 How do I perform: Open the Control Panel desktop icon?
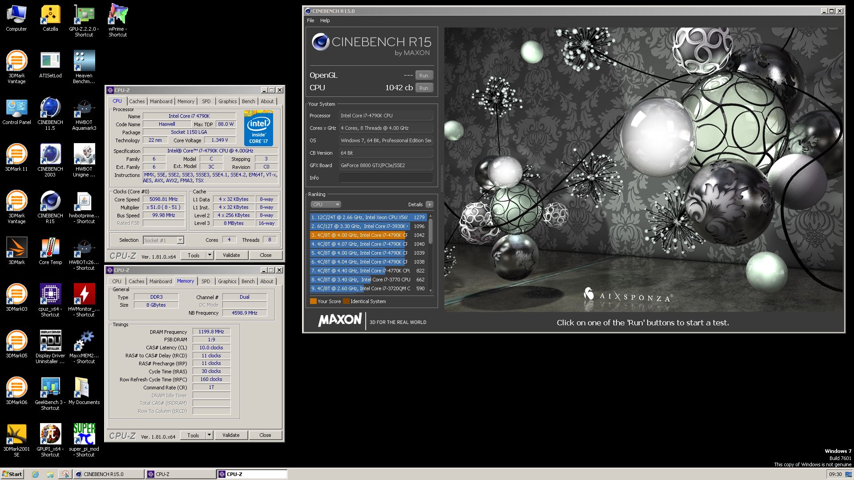(x=16, y=111)
